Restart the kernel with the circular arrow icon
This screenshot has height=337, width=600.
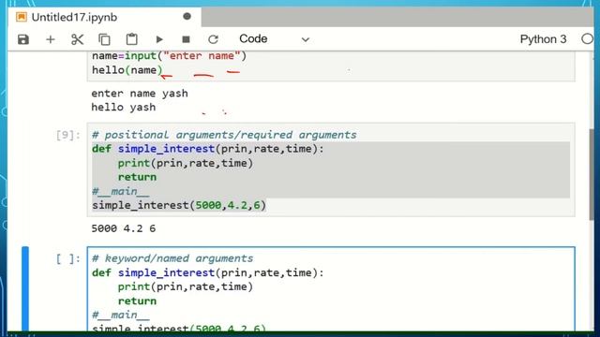[x=213, y=39]
